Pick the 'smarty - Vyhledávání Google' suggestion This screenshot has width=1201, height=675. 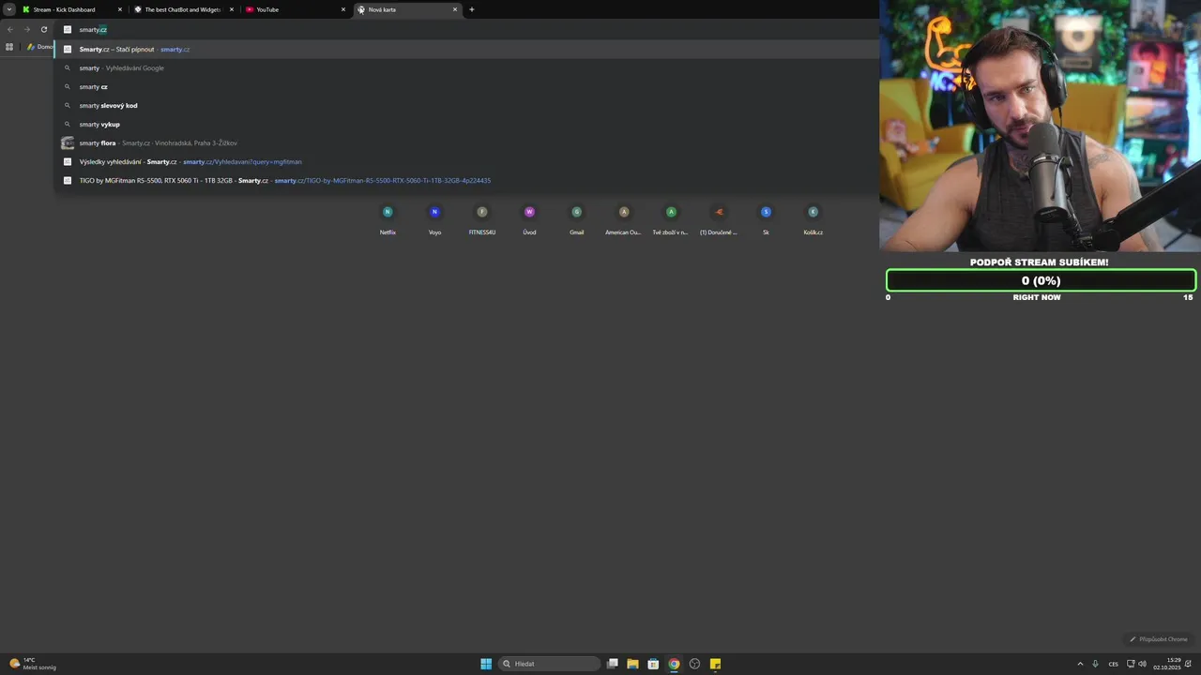[466, 67]
